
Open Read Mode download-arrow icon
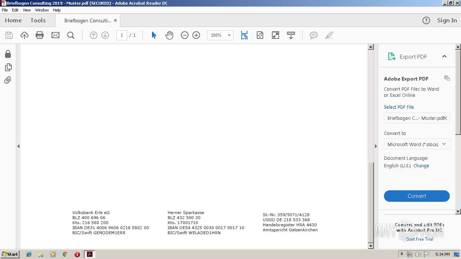291,35
